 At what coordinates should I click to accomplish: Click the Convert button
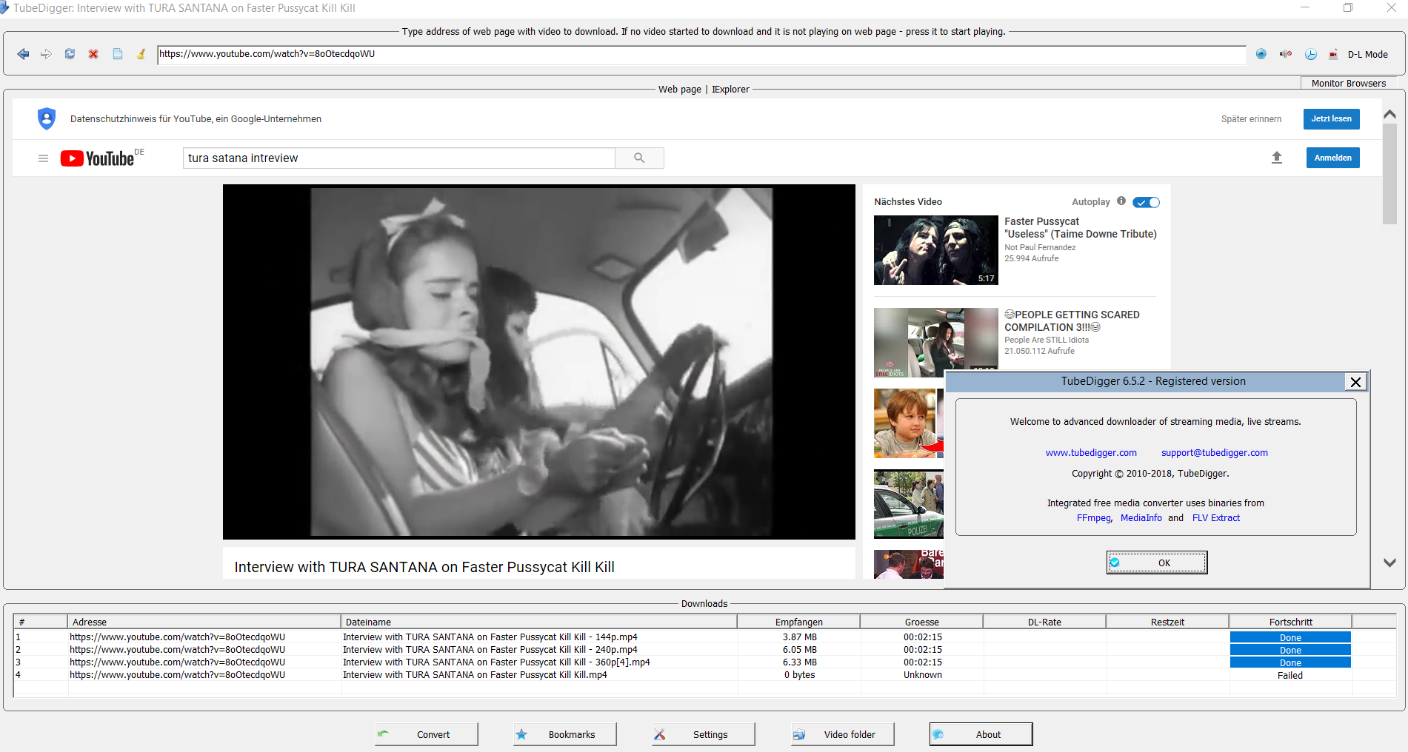426,734
